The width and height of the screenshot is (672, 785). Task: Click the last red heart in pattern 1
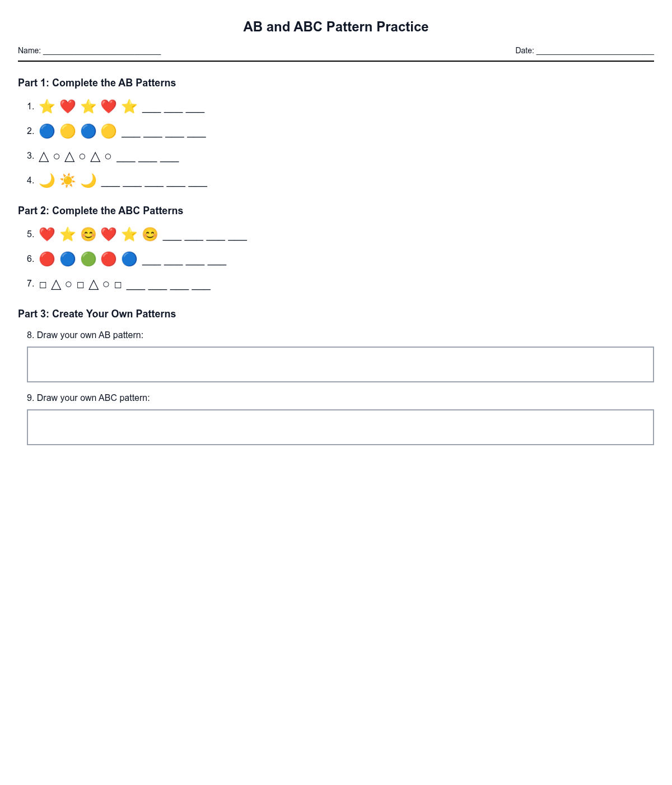pos(109,107)
